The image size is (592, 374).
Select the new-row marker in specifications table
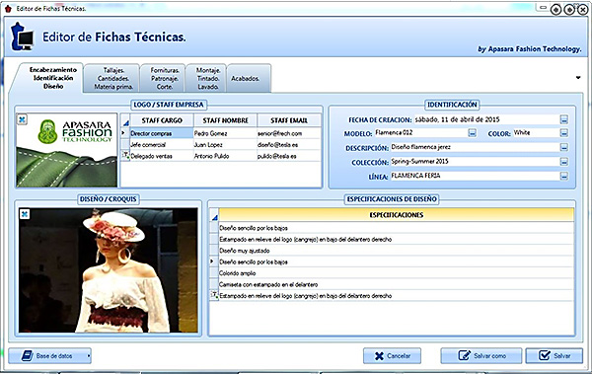tap(214, 295)
